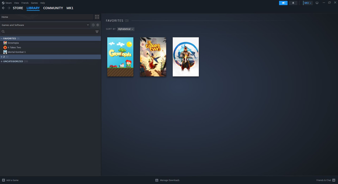Go to the LIBRARY tab
Screen dimensions: 338x184
(33, 8)
